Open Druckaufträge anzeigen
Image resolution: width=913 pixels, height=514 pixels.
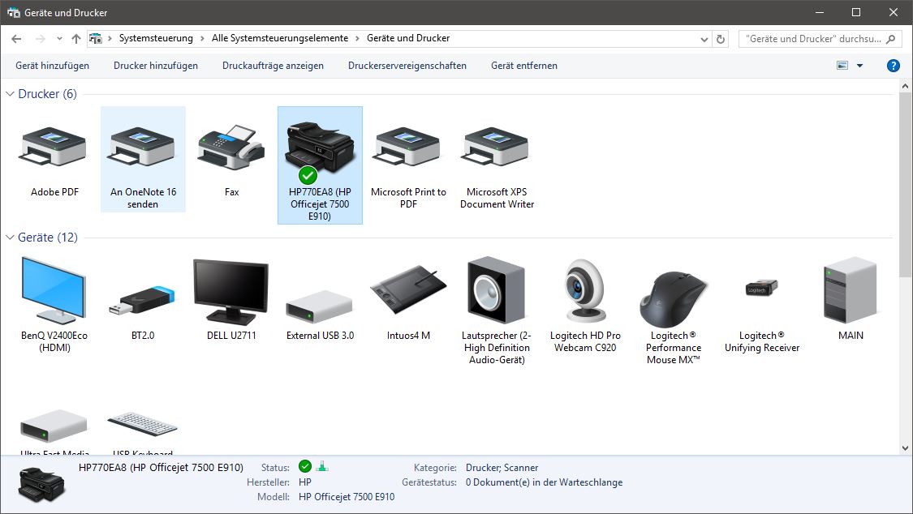273,66
